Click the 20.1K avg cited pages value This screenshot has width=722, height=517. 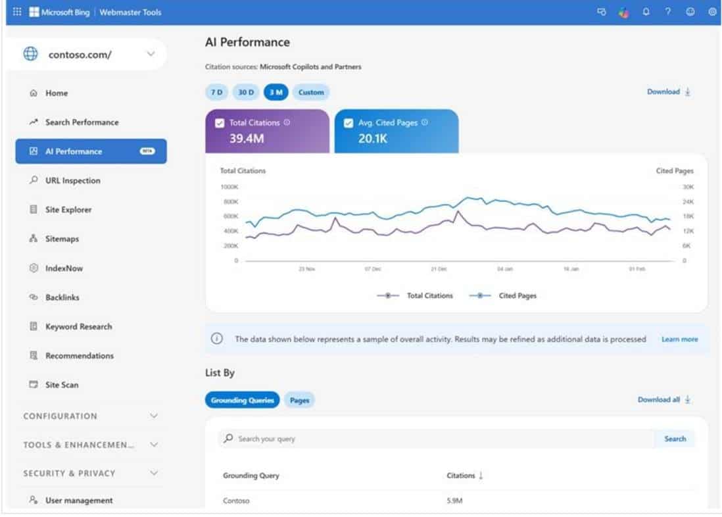pyautogui.click(x=373, y=138)
